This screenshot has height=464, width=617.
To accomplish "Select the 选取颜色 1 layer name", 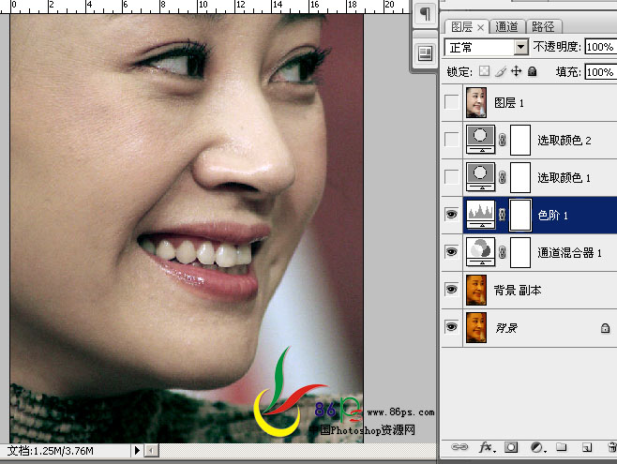I will point(564,178).
